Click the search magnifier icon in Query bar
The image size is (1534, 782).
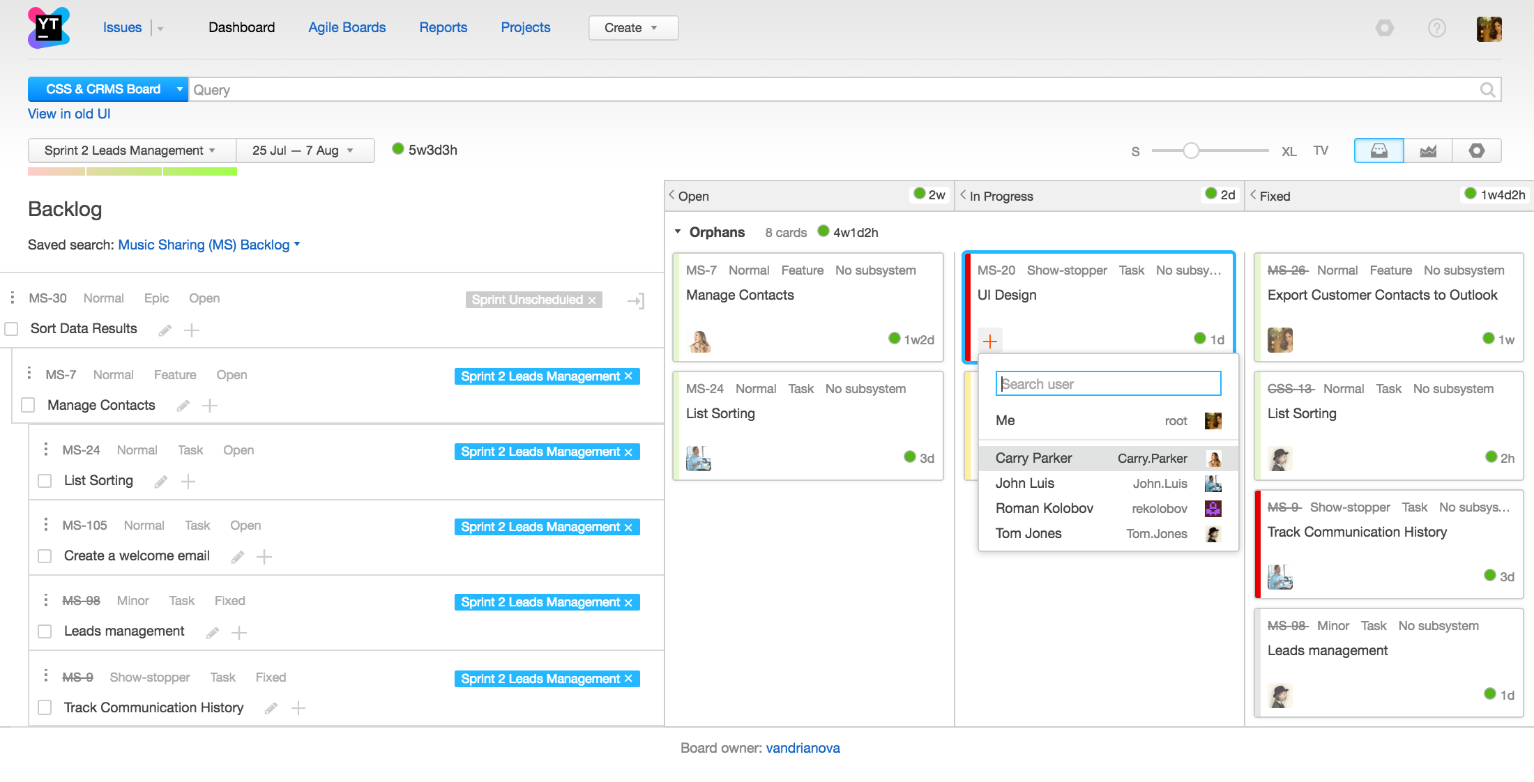coord(1487,90)
